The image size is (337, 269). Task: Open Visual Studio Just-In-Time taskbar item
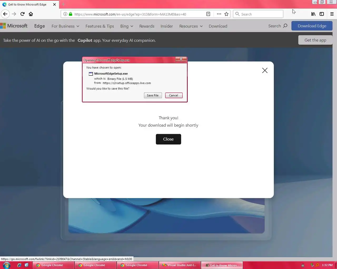point(180,265)
